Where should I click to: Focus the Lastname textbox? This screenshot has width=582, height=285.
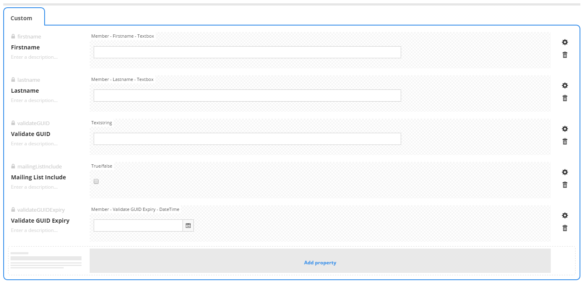click(247, 96)
